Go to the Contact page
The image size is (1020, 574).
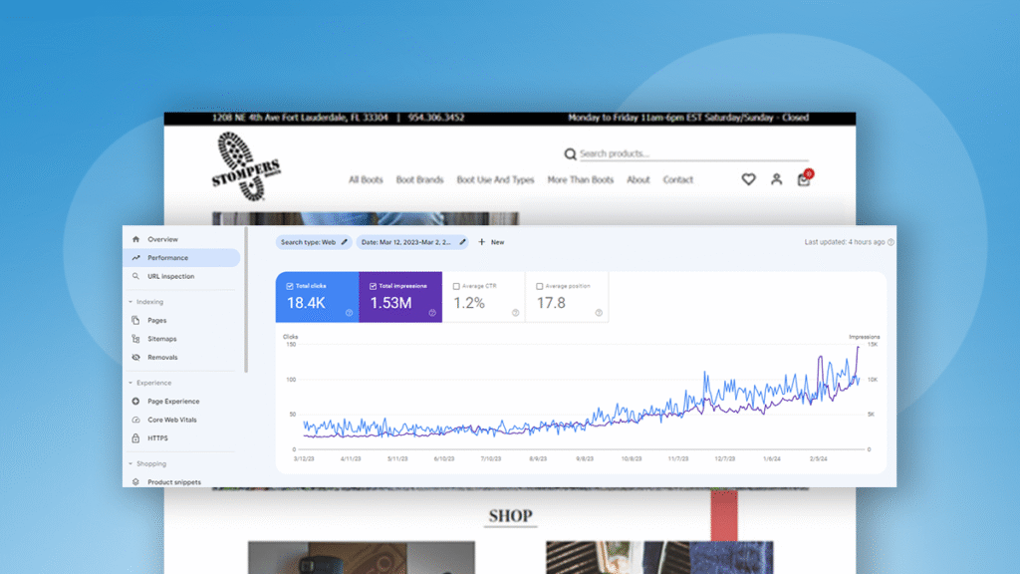tap(677, 179)
